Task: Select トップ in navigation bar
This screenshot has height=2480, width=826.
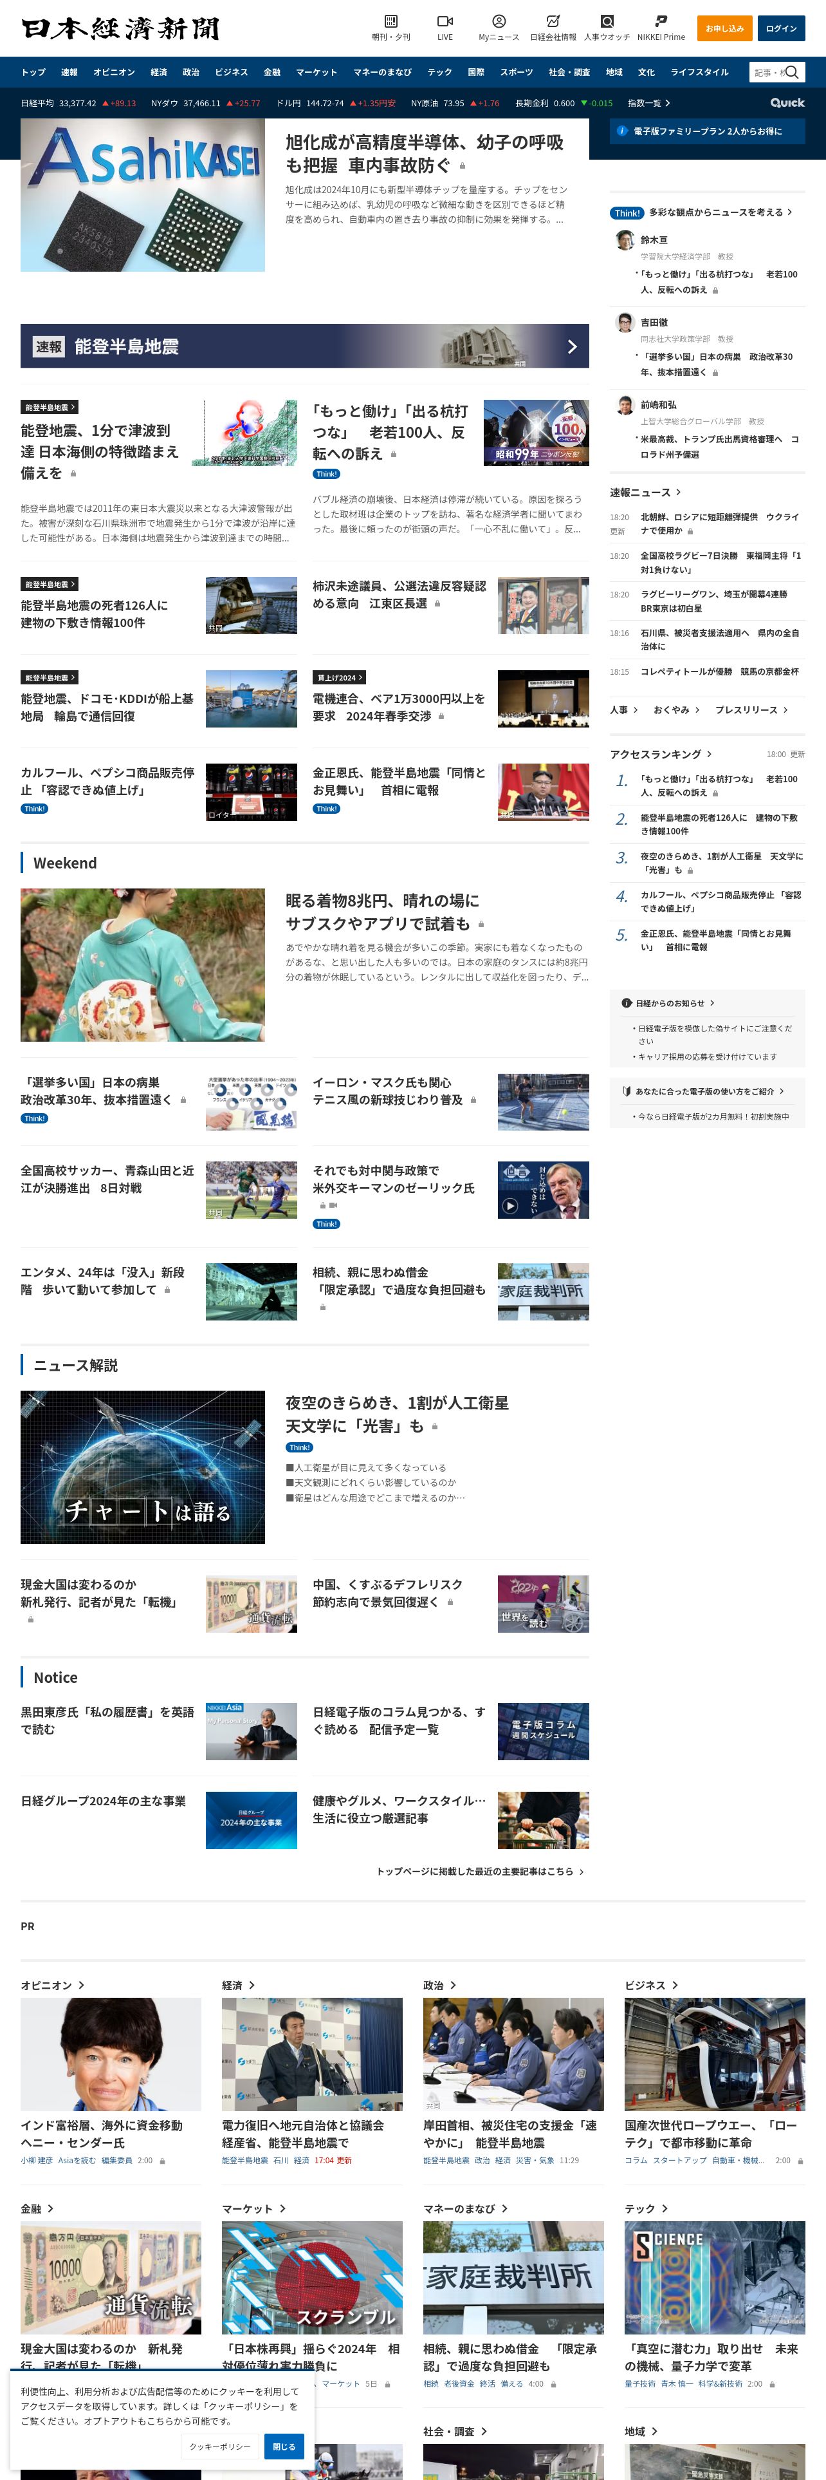Action: [33, 72]
